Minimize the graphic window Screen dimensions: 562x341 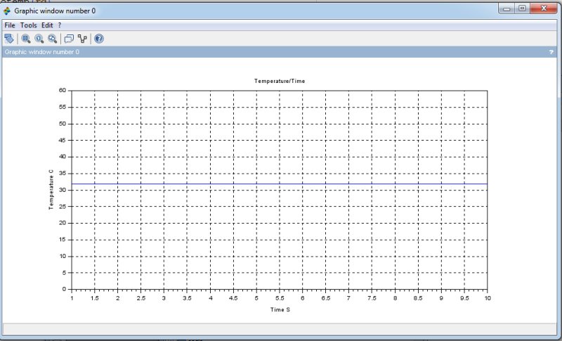[x=507, y=8]
